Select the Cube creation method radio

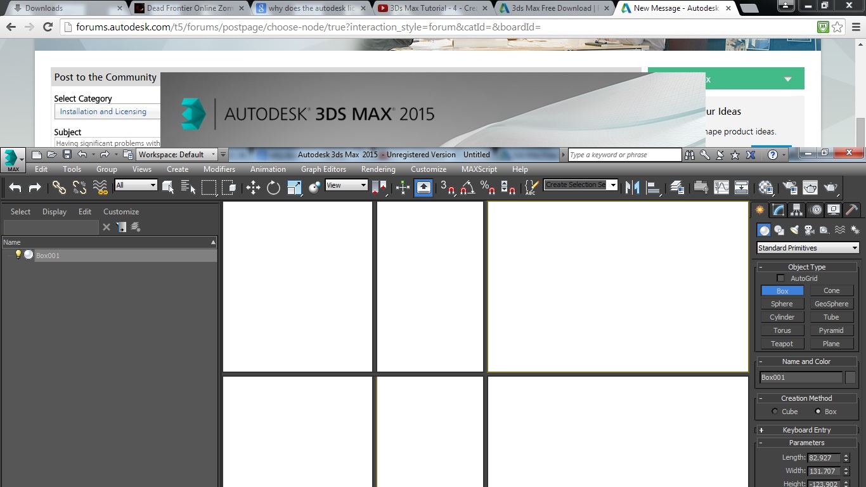tap(775, 412)
